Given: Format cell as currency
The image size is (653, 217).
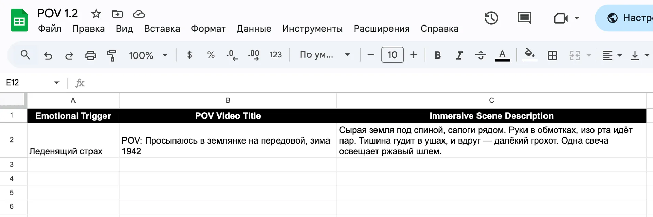Looking at the screenshot, I should click(190, 55).
